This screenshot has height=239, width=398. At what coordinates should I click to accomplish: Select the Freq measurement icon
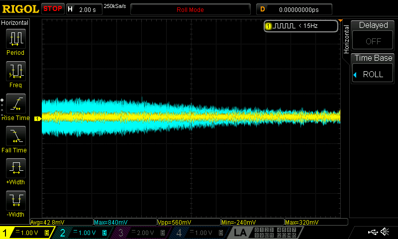click(x=15, y=72)
